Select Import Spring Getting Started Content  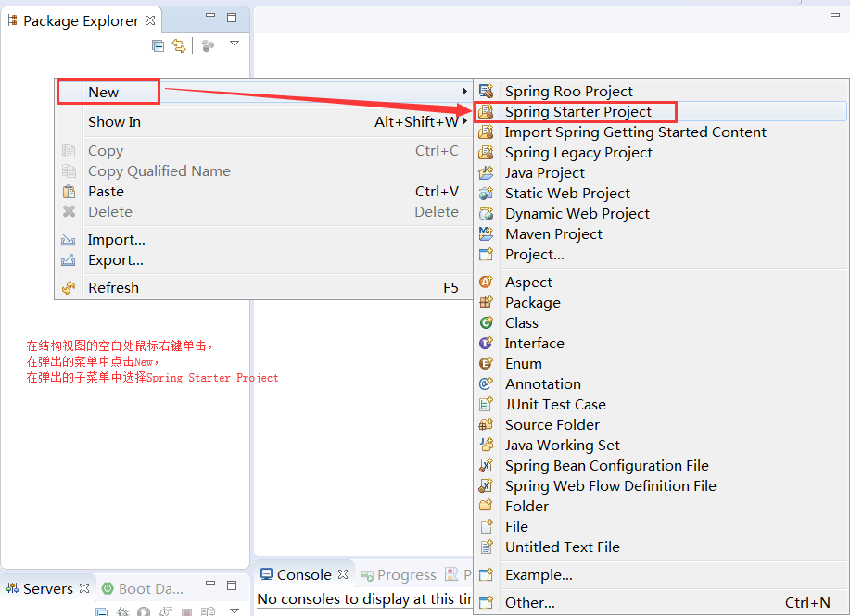point(660,132)
